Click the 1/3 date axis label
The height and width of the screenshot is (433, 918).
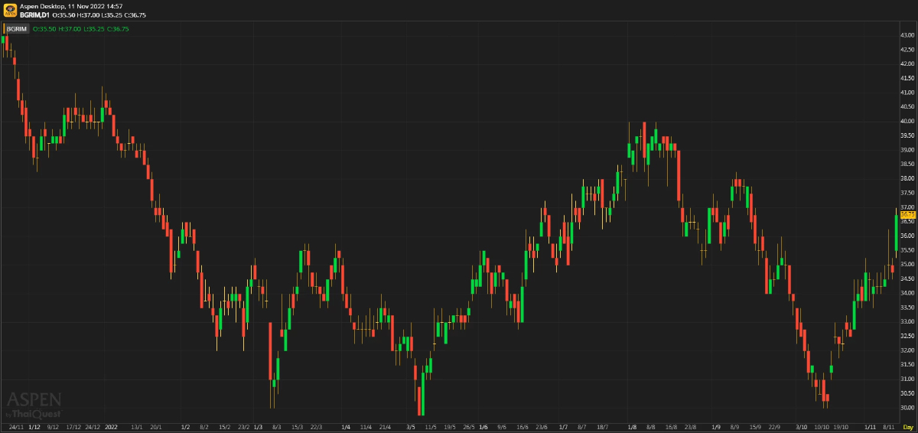(258, 426)
